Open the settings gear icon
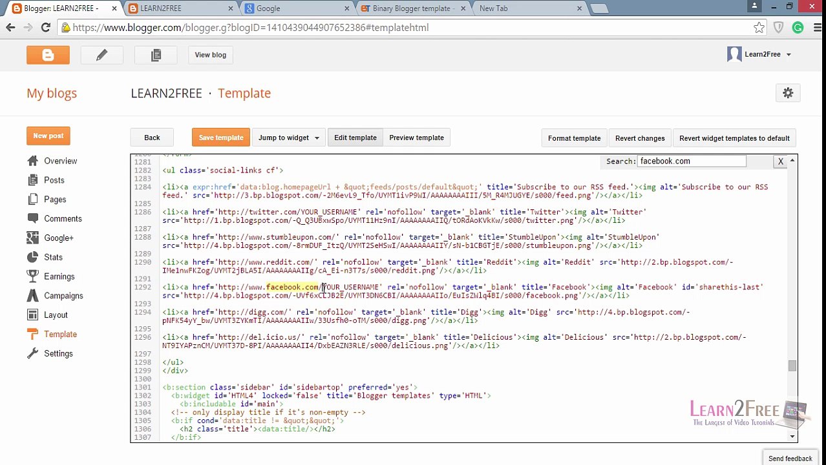 788,93
